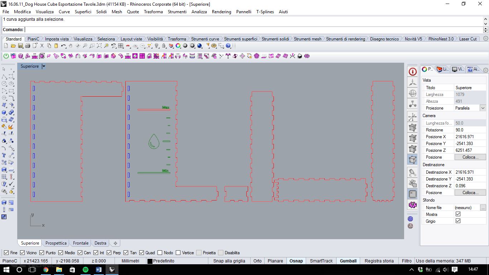Viewport: 489px width, 275px height.
Task: Click the command history scroll-up arrow
Action: [486, 19]
